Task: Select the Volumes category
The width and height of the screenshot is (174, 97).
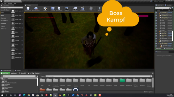Action: coord(3,26)
